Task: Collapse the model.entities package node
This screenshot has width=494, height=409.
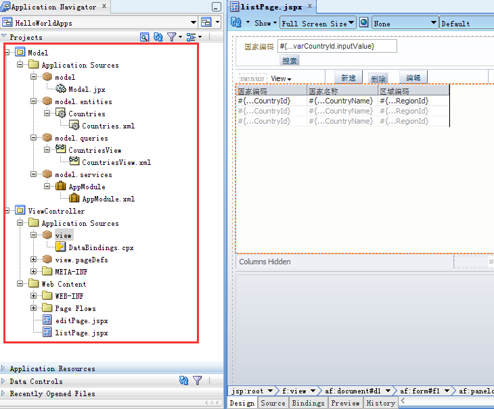Action: [x=33, y=101]
